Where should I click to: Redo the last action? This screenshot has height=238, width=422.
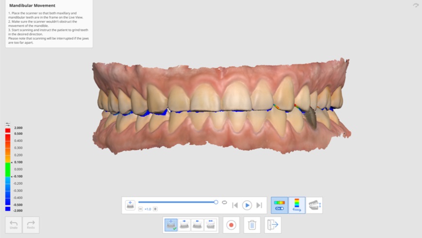click(x=31, y=225)
